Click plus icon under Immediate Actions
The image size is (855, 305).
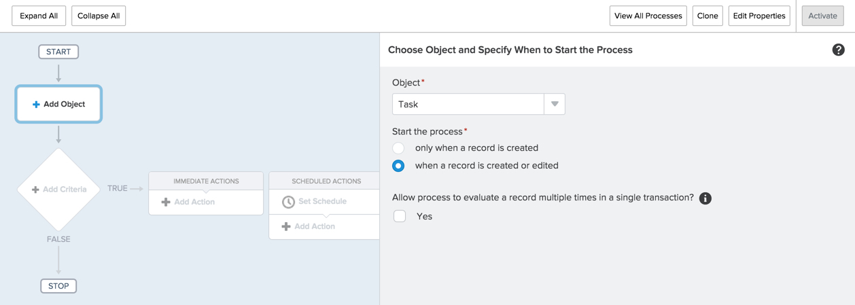pos(166,202)
